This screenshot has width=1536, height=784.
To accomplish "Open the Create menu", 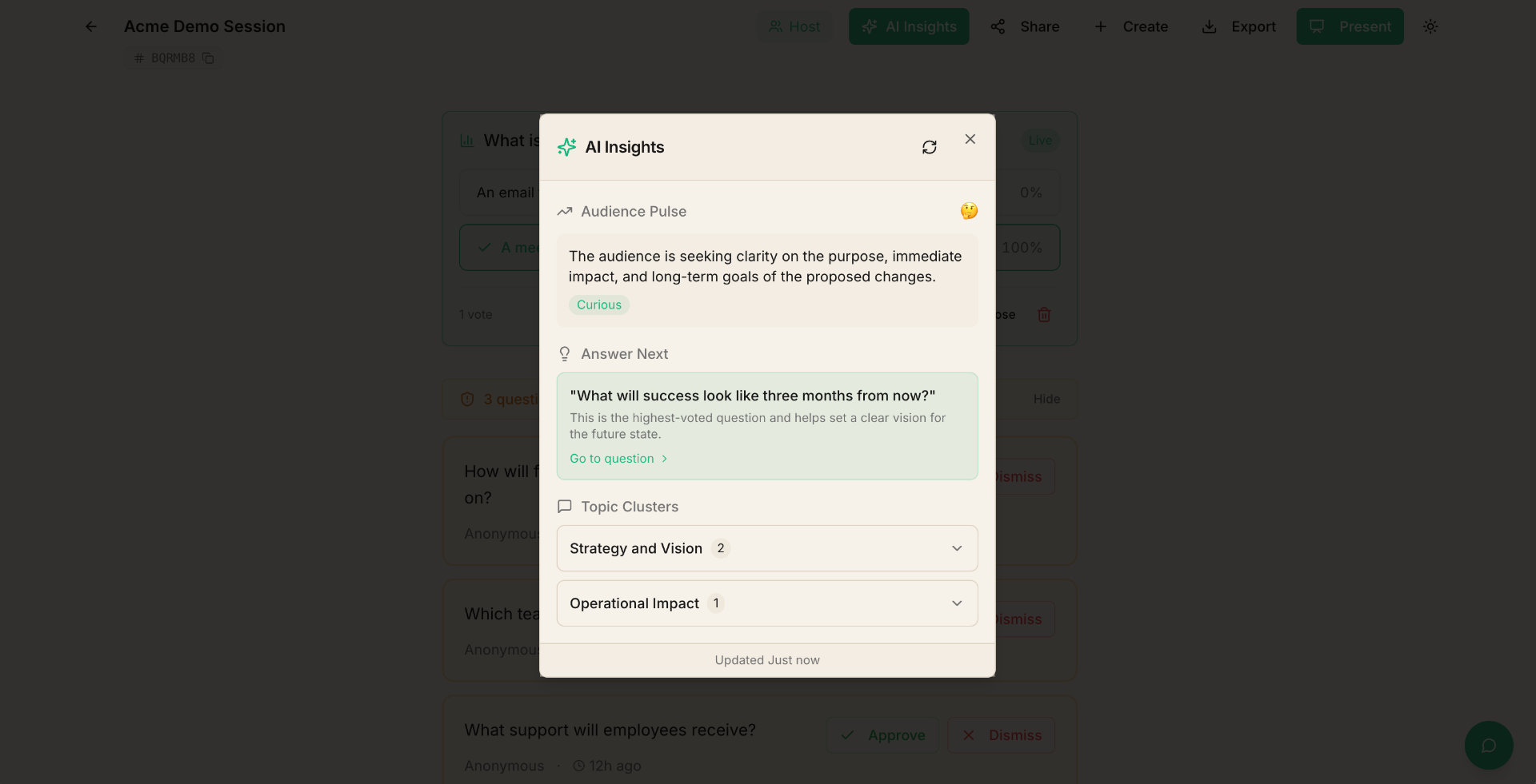I will point(1130,26).
